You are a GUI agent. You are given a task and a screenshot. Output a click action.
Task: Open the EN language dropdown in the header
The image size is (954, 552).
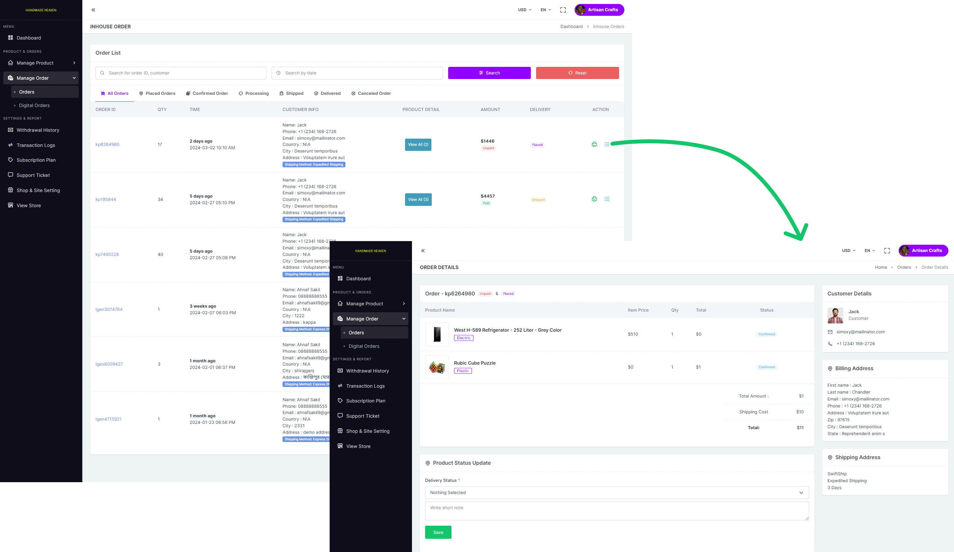coord(546,10)
